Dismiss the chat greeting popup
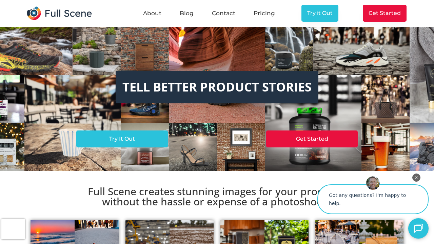 pos(416,178)
